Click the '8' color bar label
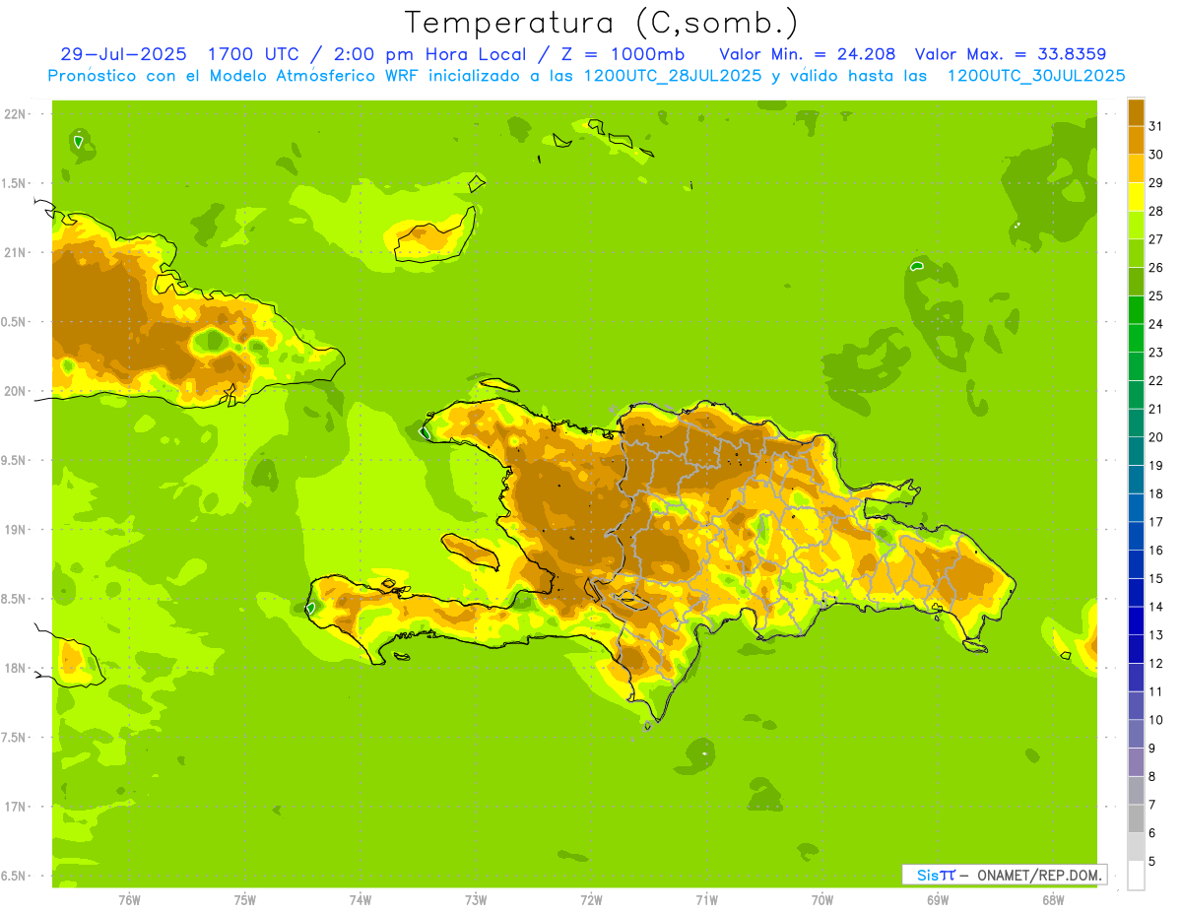This screenshot has width=1182, height=913. [x=1152, y=776]
